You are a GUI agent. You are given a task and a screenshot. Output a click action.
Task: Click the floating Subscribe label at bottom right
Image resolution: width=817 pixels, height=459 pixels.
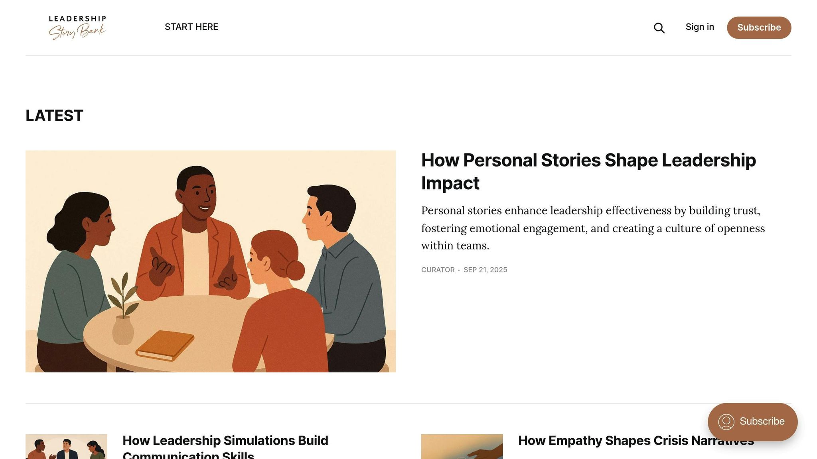(x=762, y=421)
